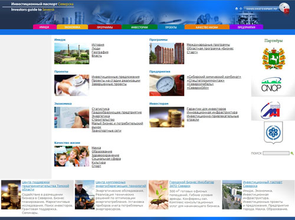Open the red ПРОГРАММЫ menu tab

[x=105, y=27]
